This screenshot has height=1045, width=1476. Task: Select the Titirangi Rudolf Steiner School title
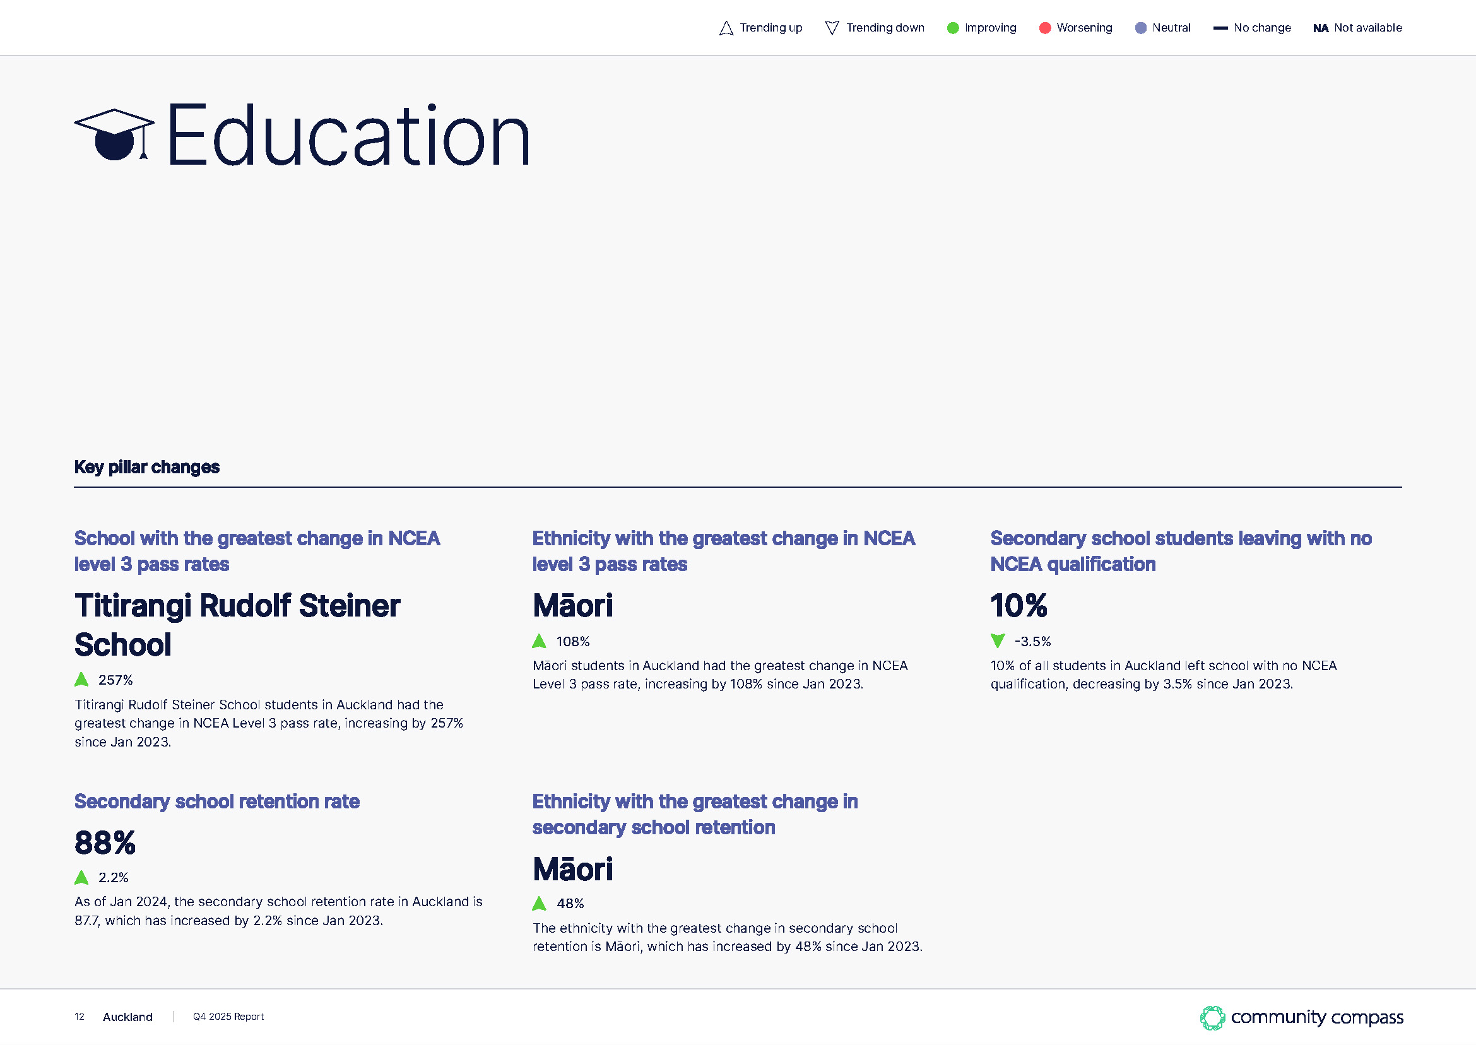(x=237, y=625)
